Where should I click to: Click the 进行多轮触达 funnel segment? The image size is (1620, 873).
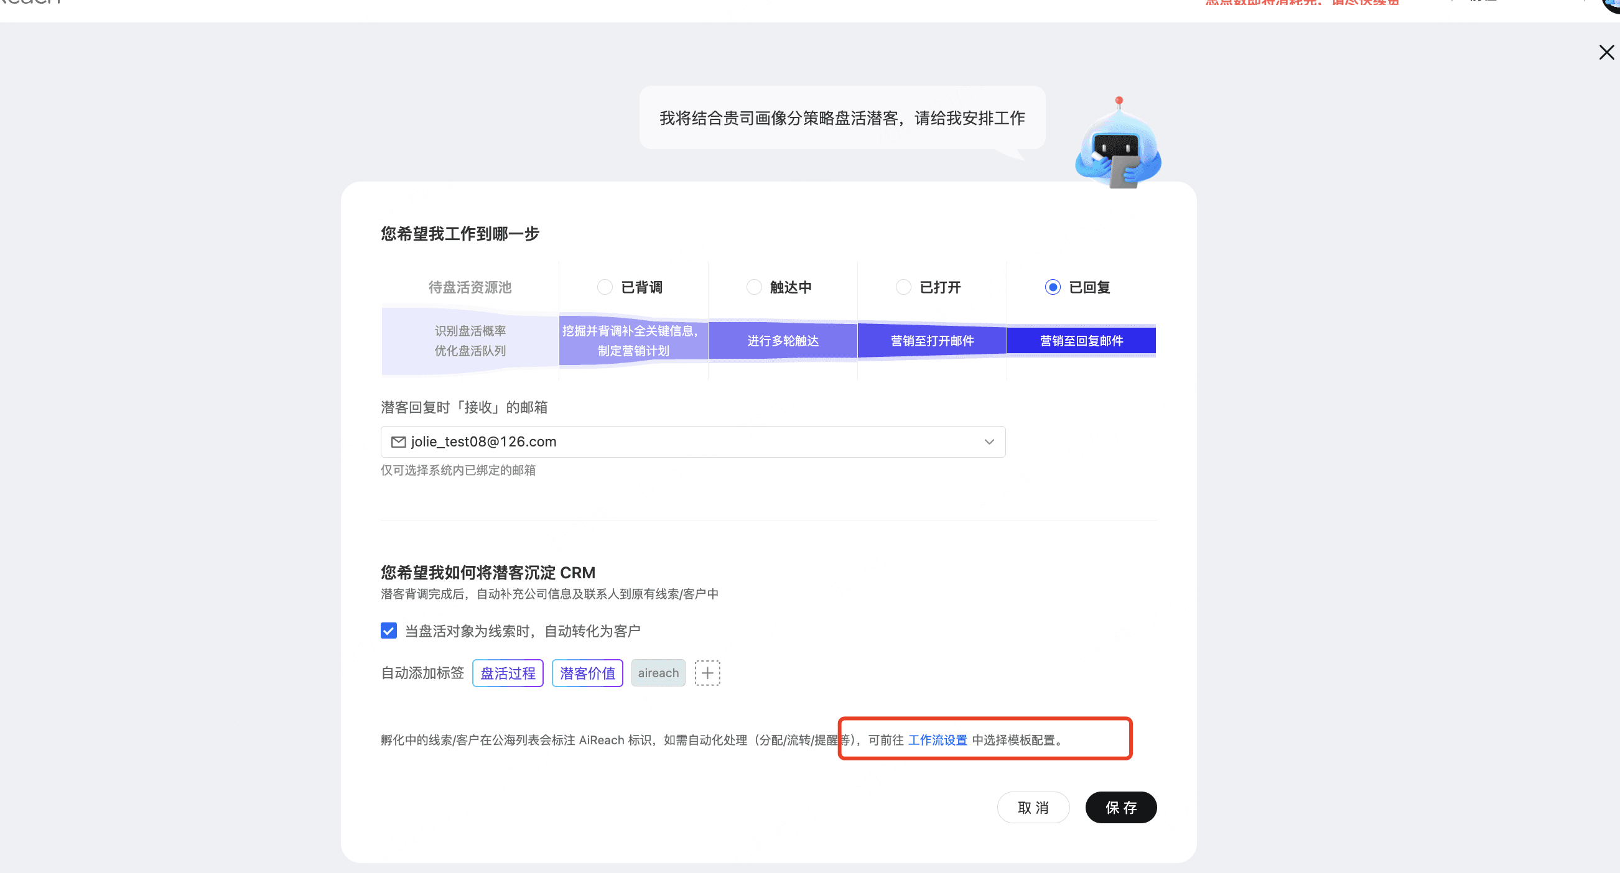coord(783,341)
